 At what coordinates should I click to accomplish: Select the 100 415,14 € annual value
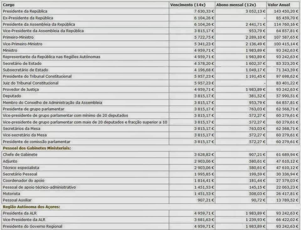(x=286, y=44)
